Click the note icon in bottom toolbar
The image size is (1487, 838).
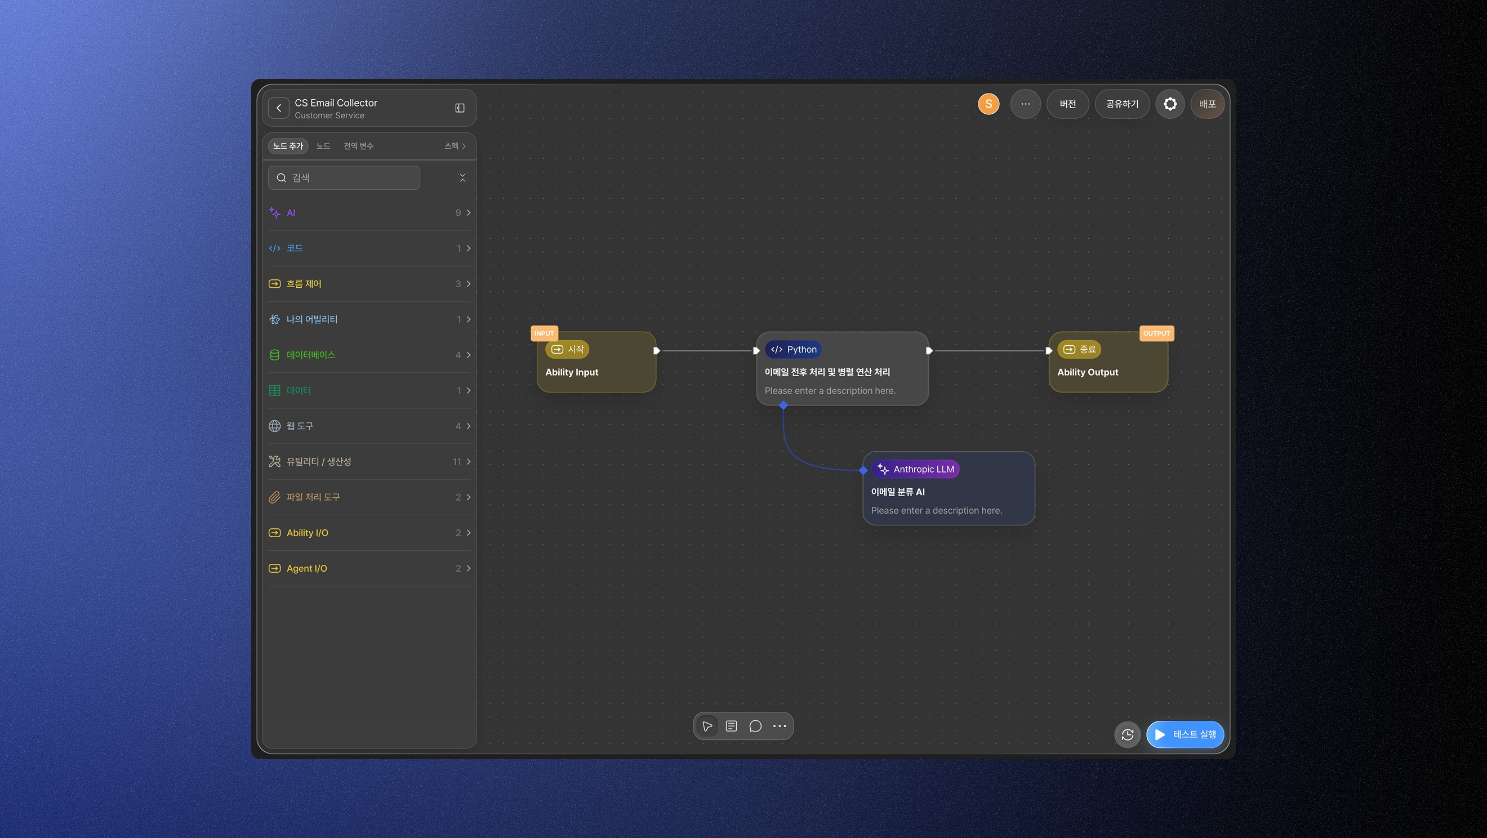[x=731, y=726]
